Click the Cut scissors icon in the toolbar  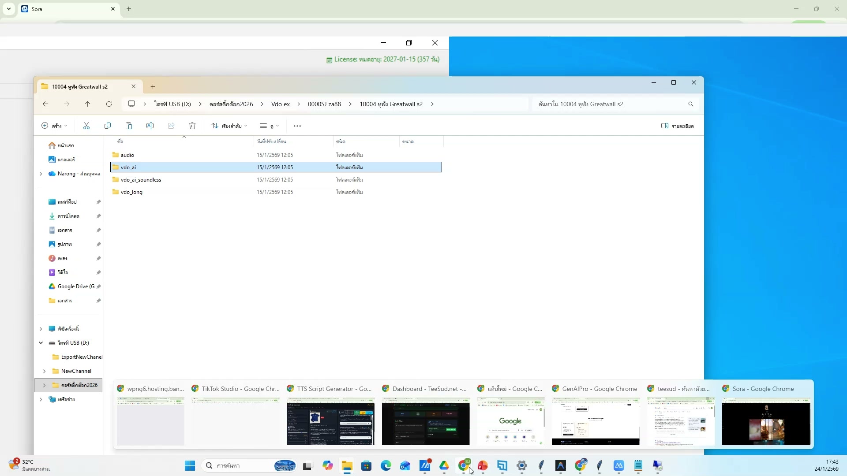86,126
